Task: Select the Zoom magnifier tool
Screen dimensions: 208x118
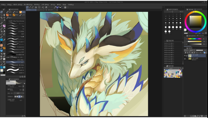Action: pyautogui.click(x=2, y=15)
